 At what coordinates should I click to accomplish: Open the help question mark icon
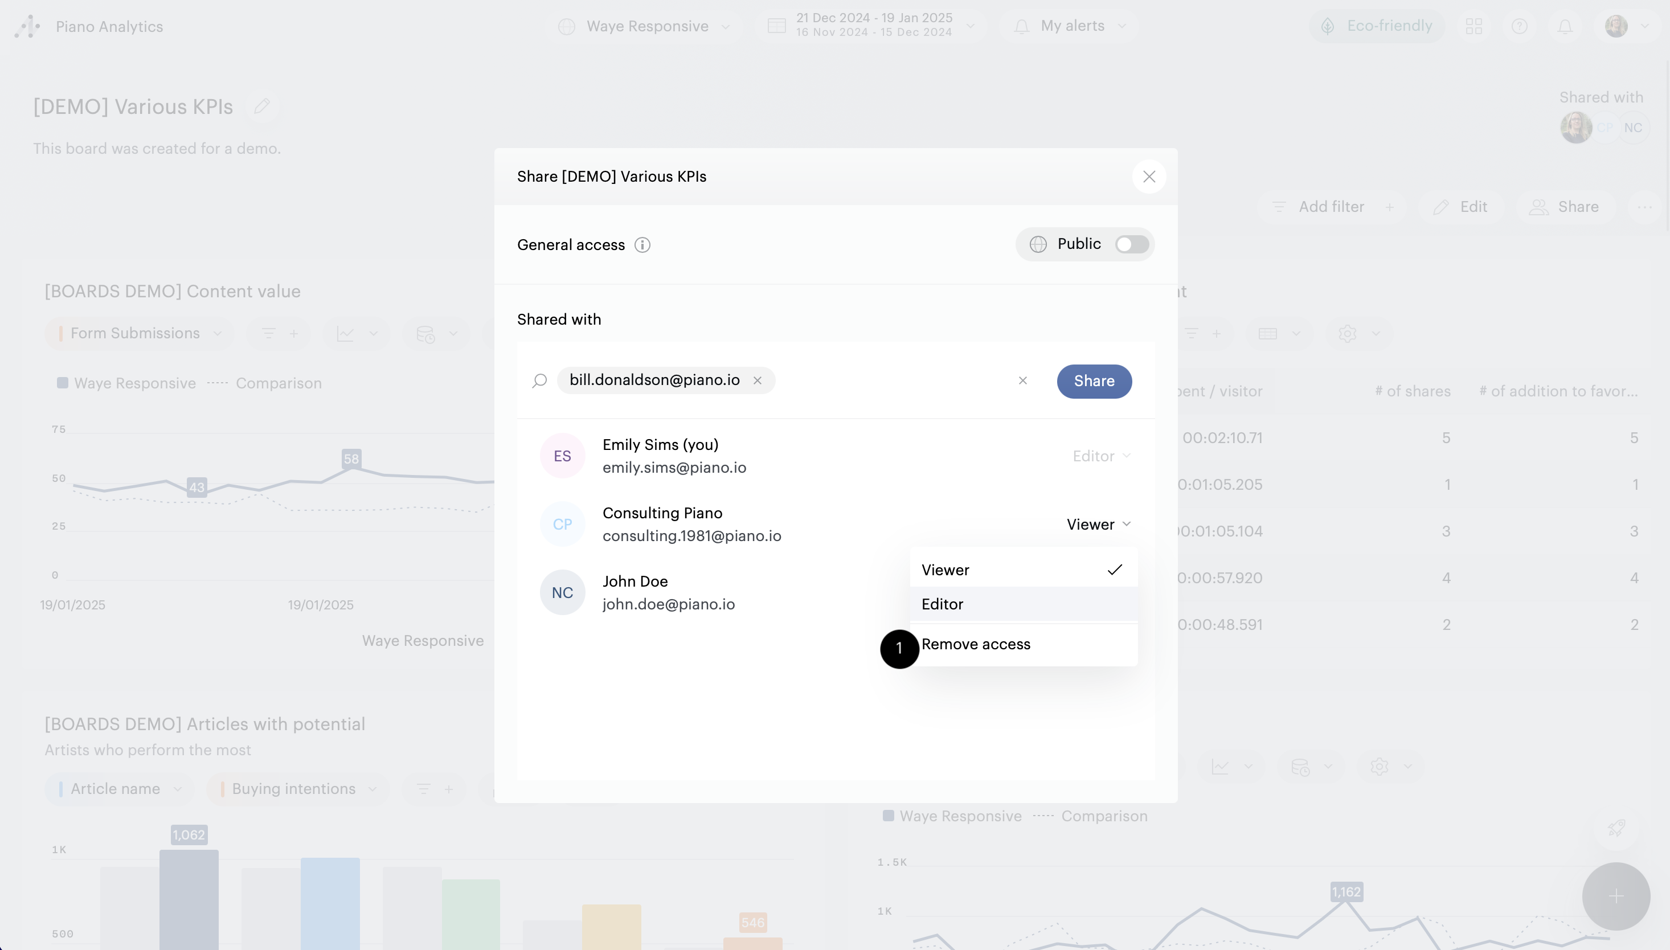(x=1519, y=26)
